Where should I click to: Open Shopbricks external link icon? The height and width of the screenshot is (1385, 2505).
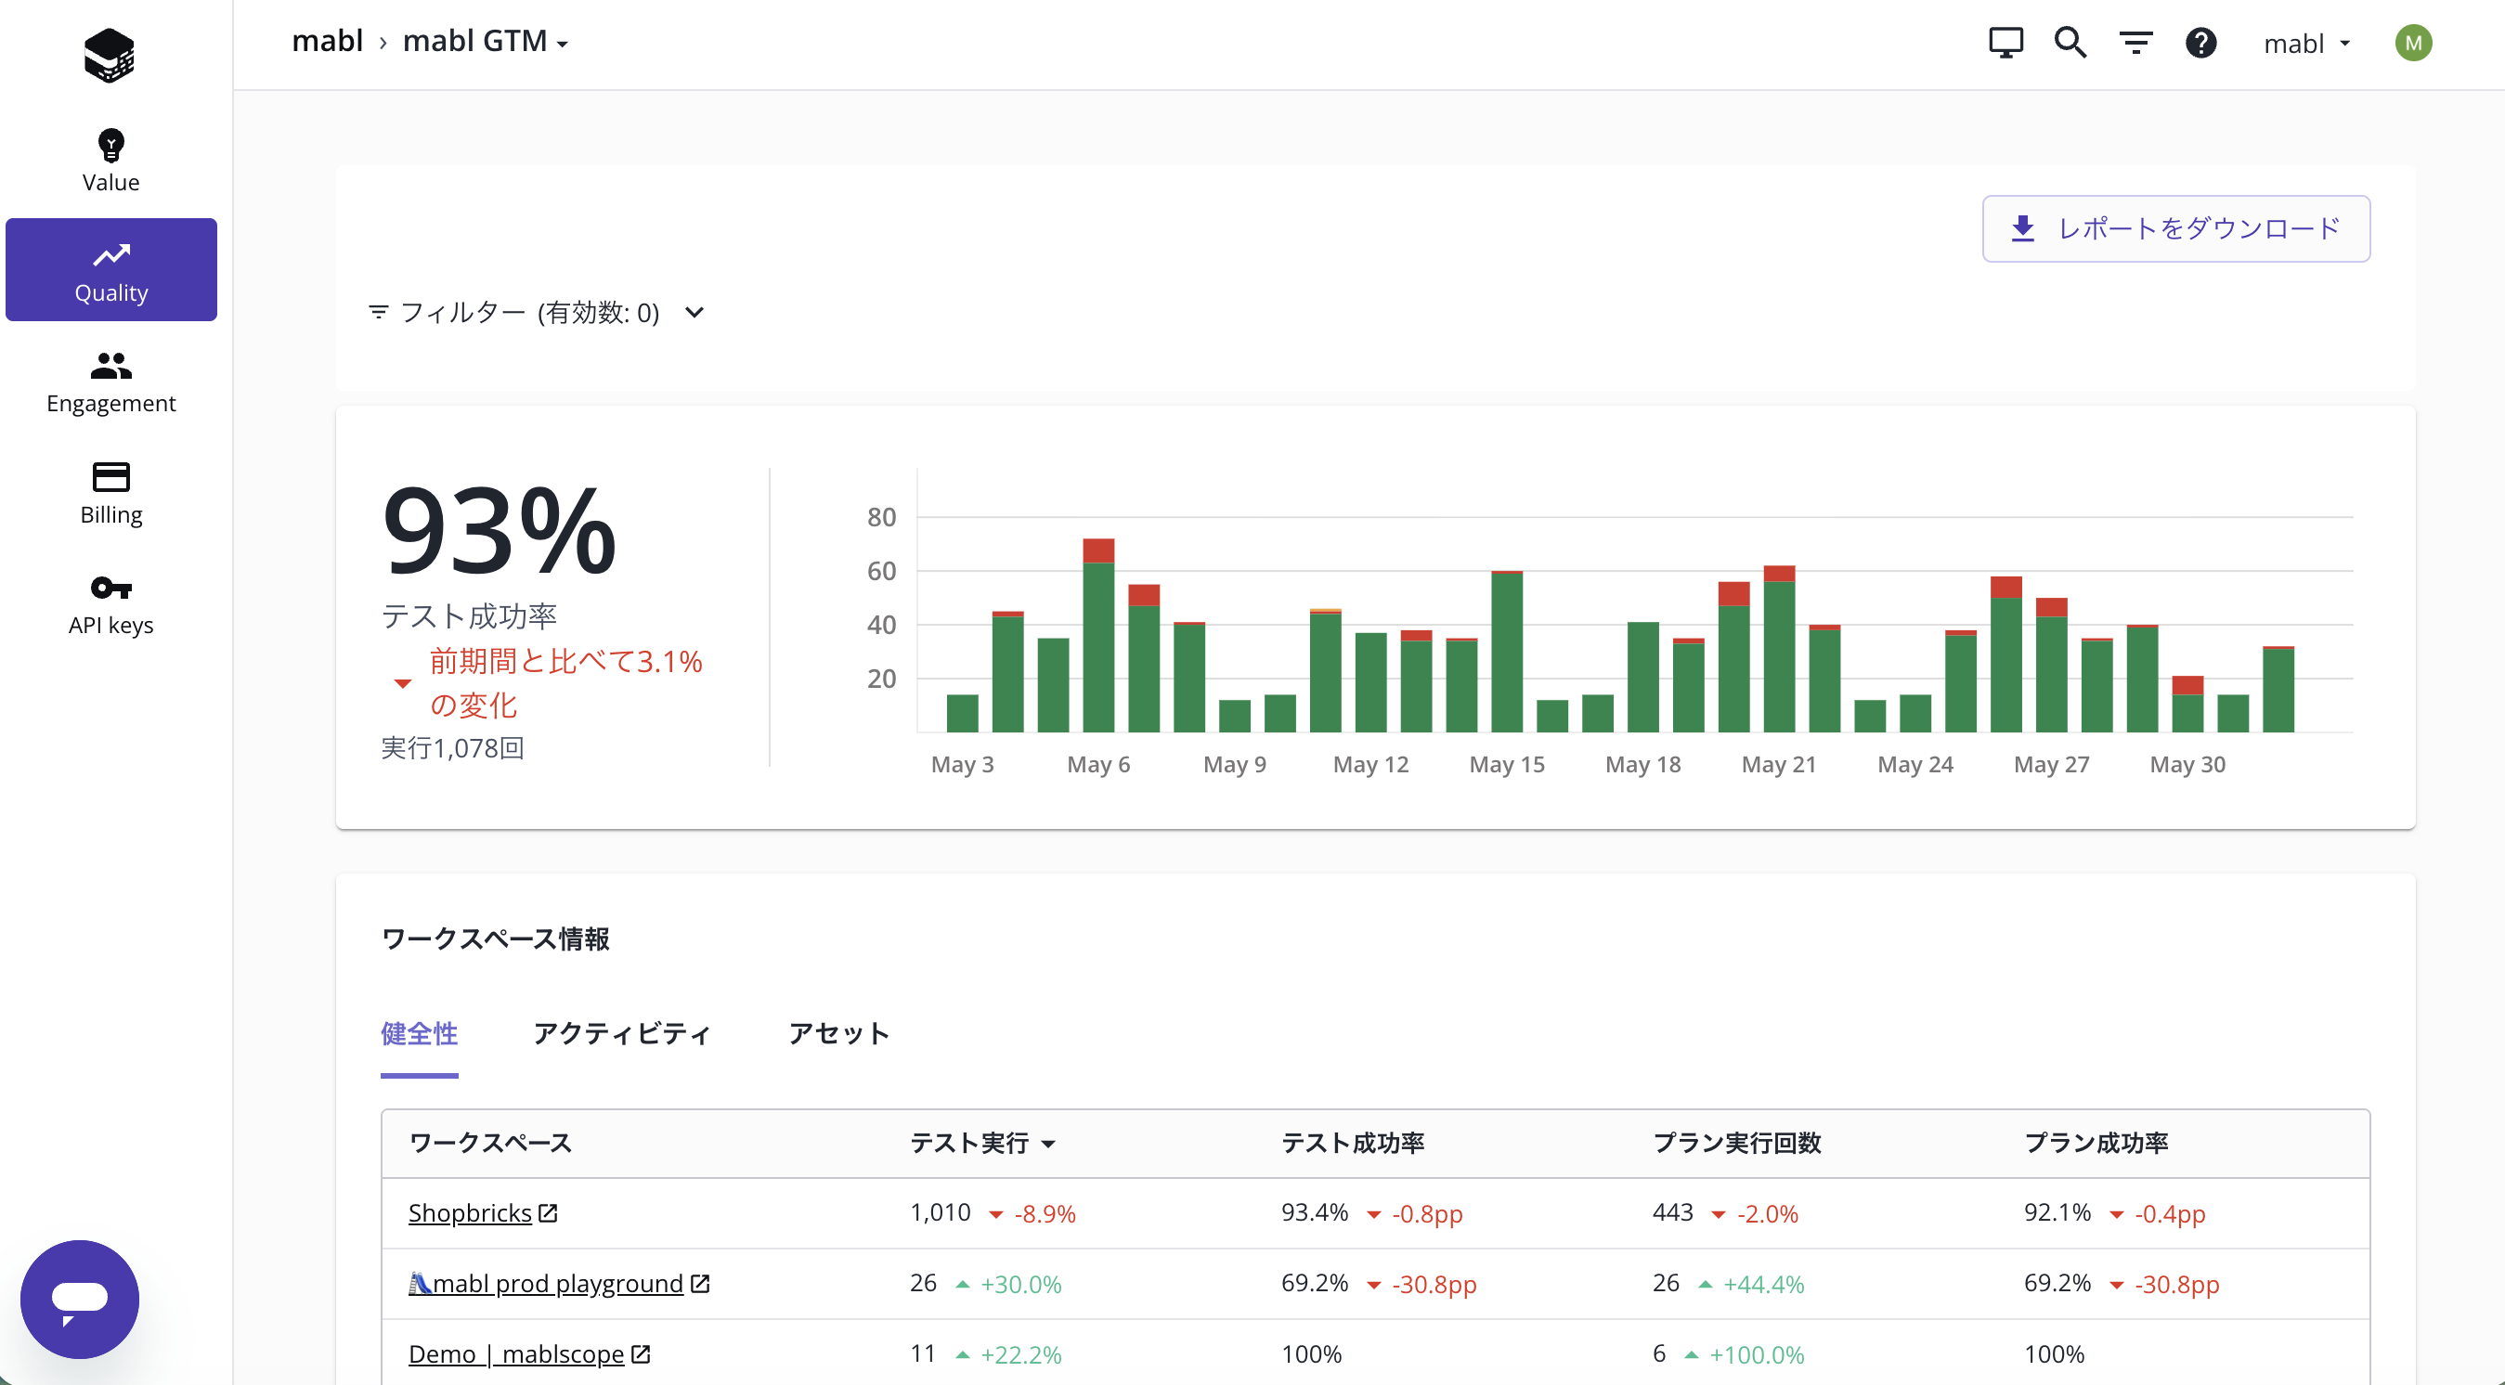(x=549, y=1213)
